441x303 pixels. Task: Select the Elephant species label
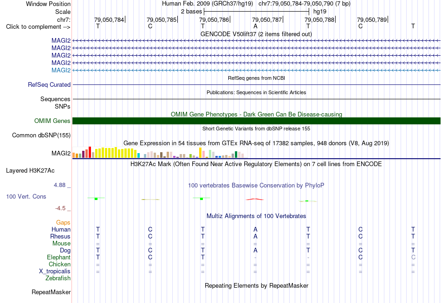(x=59, y=257)
